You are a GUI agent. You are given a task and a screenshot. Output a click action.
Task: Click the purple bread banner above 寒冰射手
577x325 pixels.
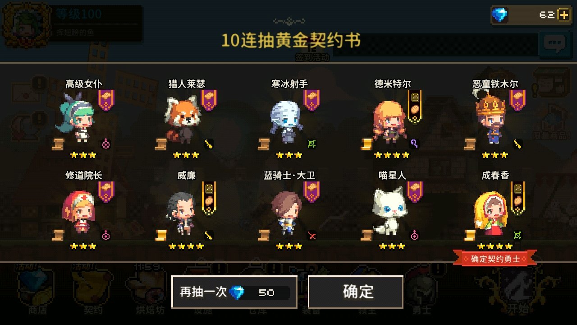tap(311, 100)
